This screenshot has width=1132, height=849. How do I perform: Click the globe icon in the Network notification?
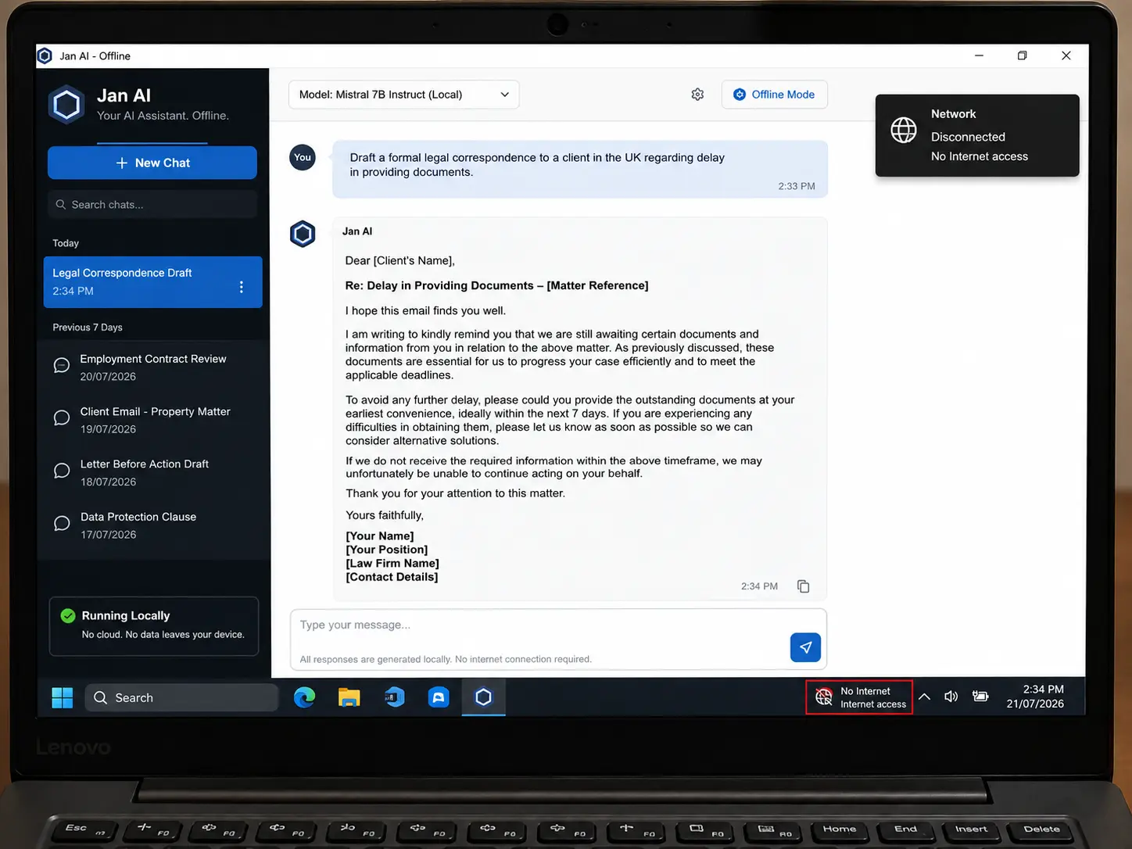pyautogui.click(x=904, y=130)
